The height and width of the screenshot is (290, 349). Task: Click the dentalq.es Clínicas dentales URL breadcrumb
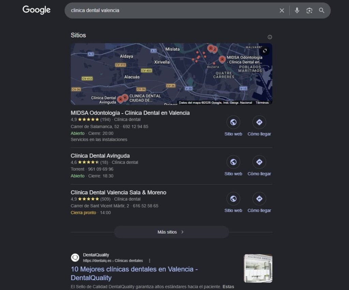[x=113, y=261]
